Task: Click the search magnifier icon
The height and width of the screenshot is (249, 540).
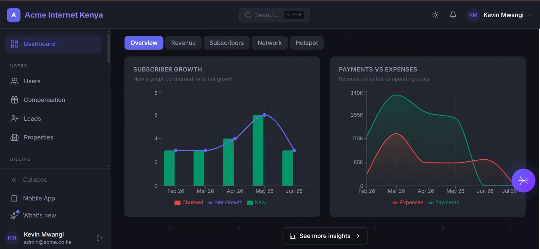Action: tap(248, 15)
